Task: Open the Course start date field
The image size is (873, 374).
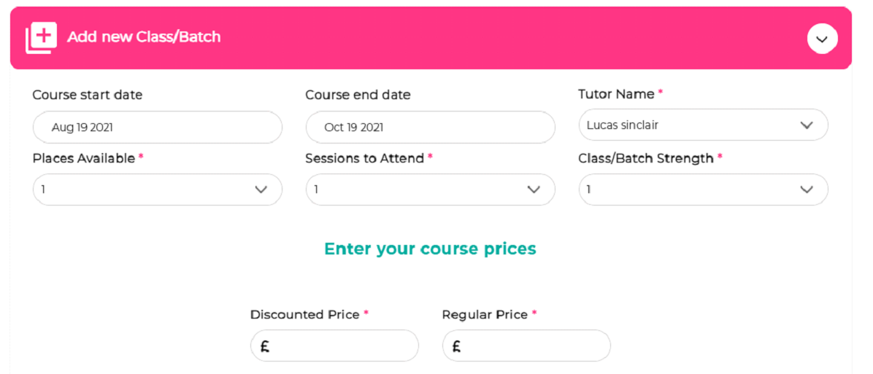Action: click(158, 128)
